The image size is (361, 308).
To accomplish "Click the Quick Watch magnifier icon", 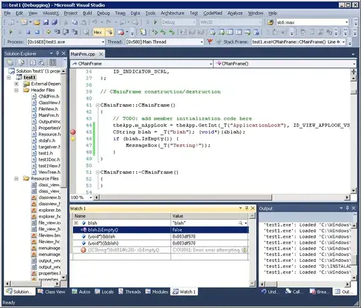I will click(86, 33).
